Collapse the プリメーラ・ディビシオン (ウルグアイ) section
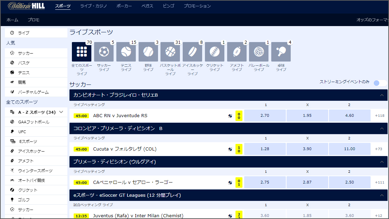Screen dimensions: 389x219 382,162
